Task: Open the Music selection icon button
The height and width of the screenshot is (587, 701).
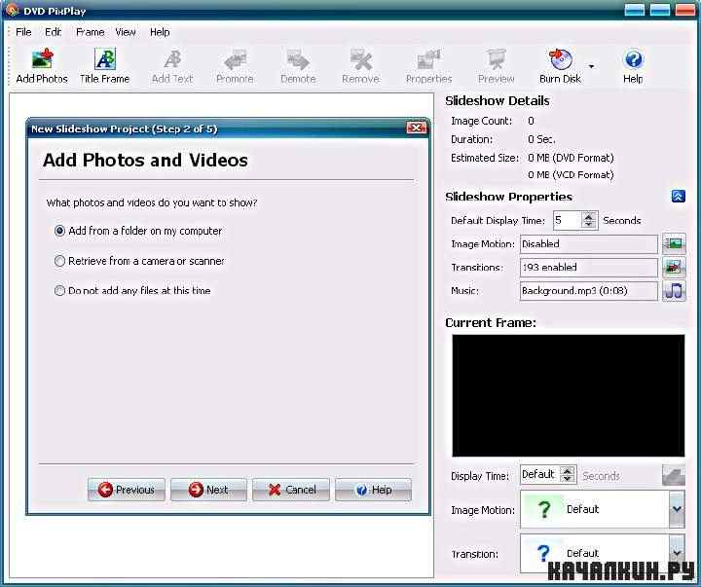Action: tap(674, 291)
